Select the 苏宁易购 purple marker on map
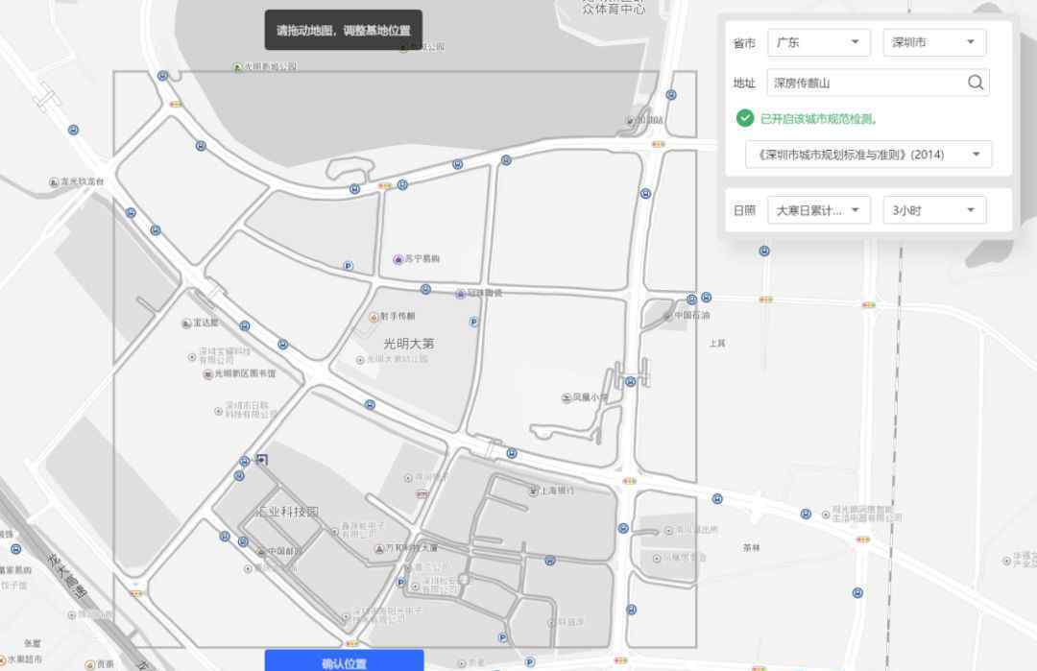This screenshot has width=1037, height=671. tap(398, 260)
